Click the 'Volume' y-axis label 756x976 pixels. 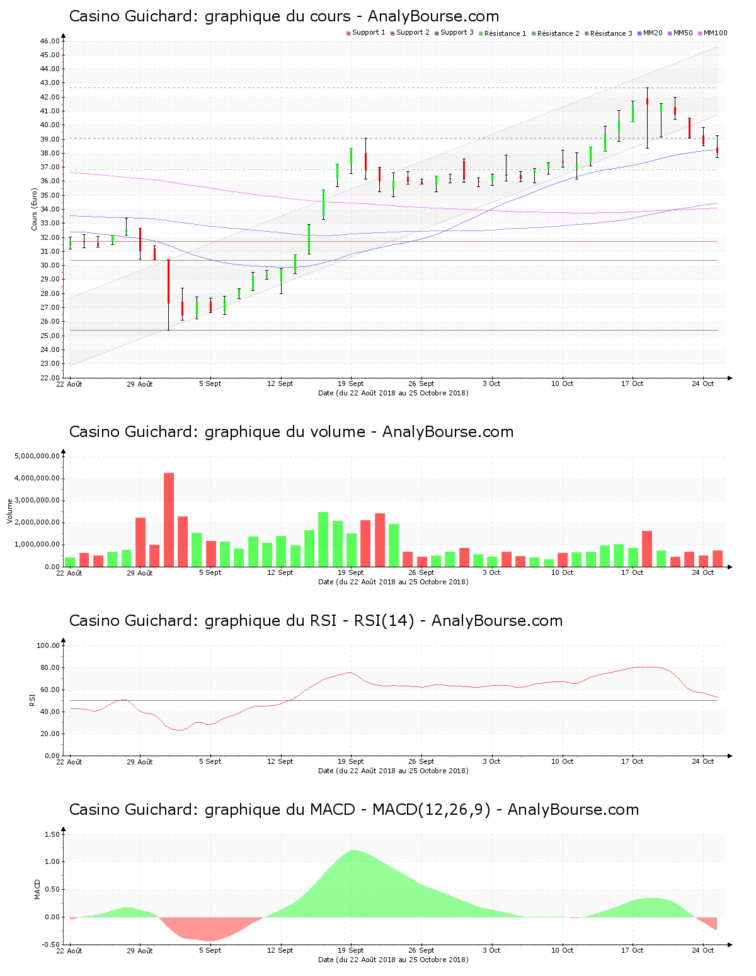click(x=10, y=511)
